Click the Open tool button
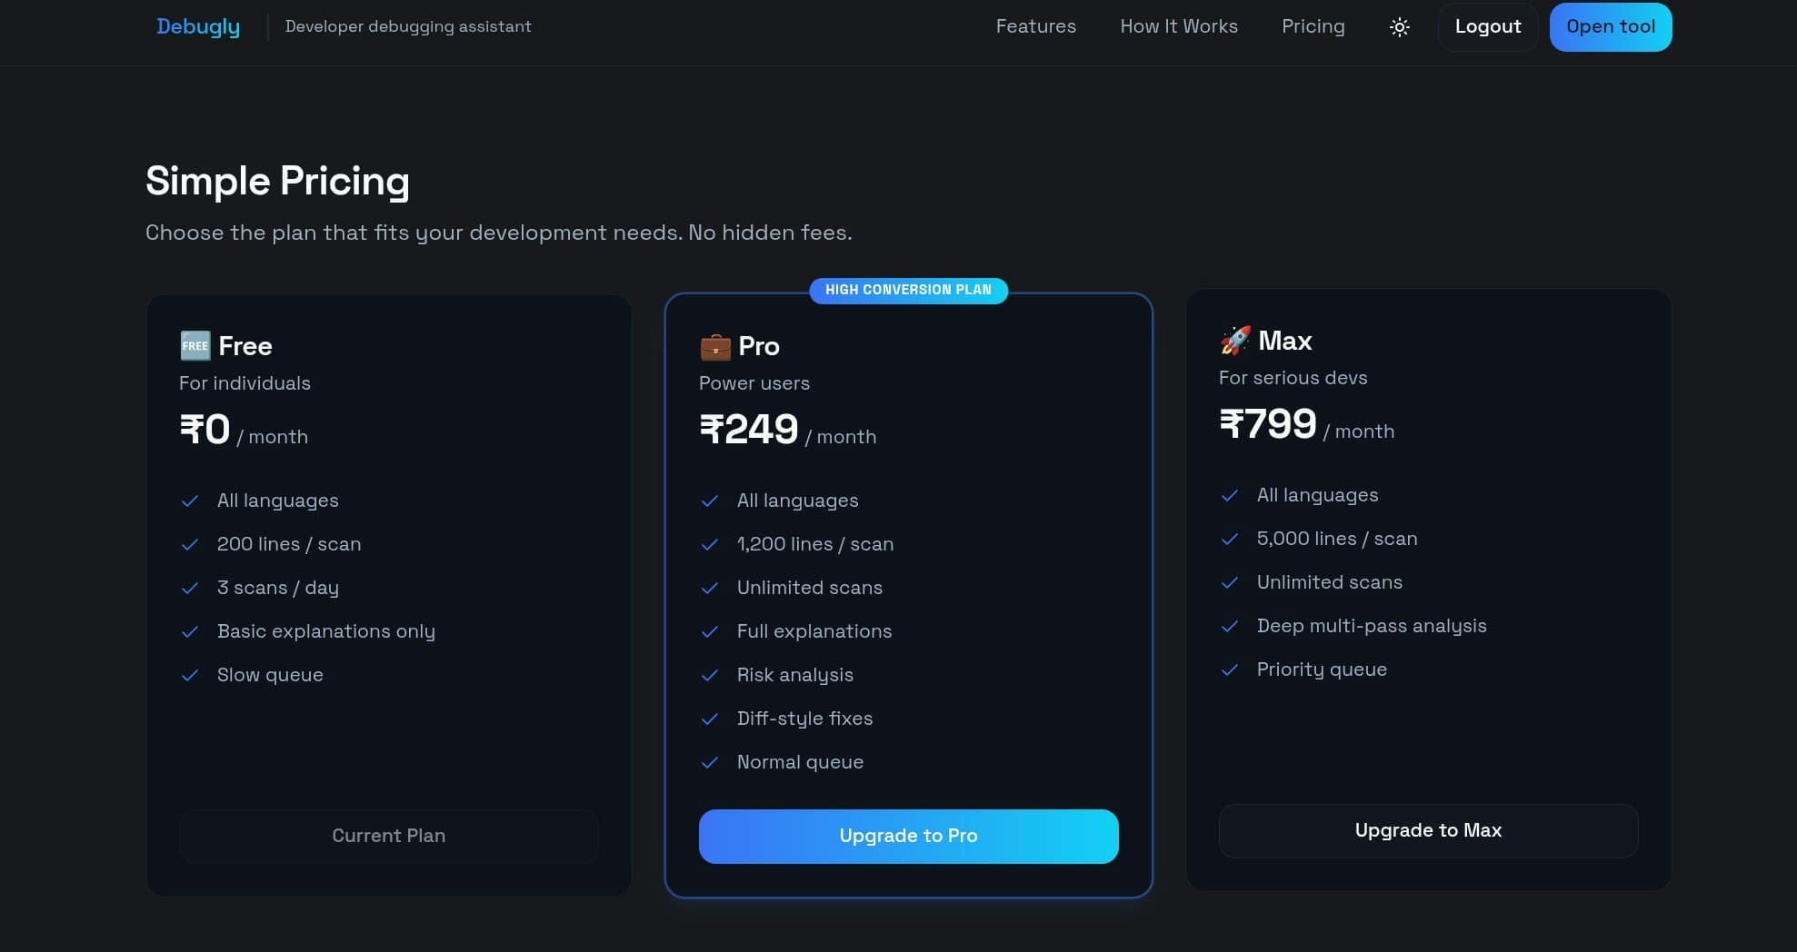Image resolution: width=1797 pixels, height=952 pixels. pyautogui.click(x=1610, y=26)
